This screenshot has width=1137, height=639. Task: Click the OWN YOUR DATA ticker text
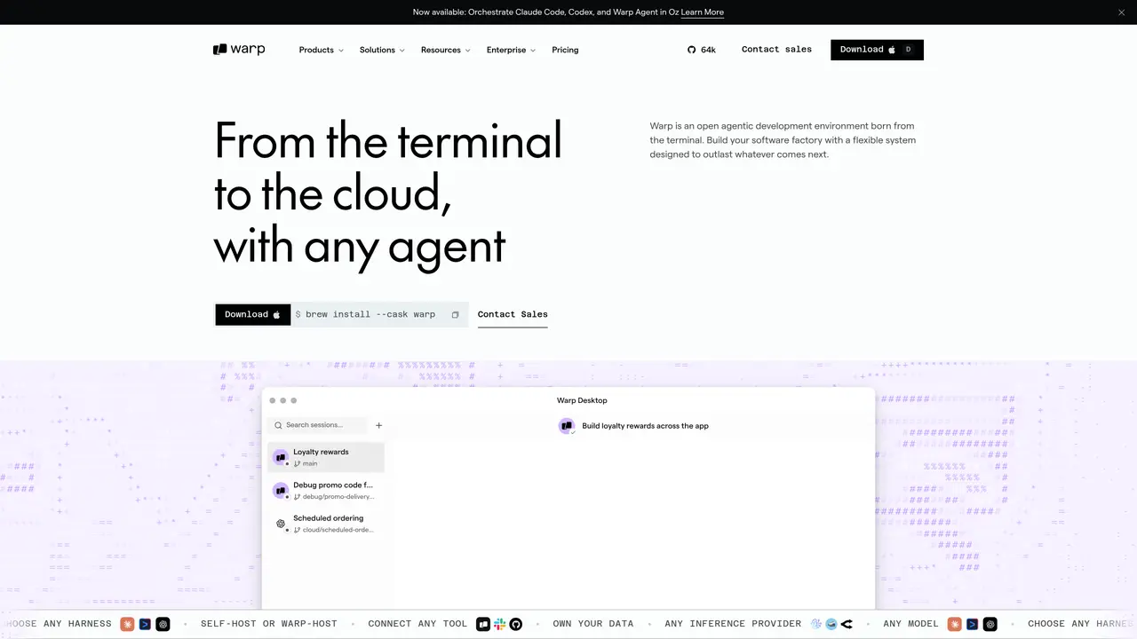(593, 624)
